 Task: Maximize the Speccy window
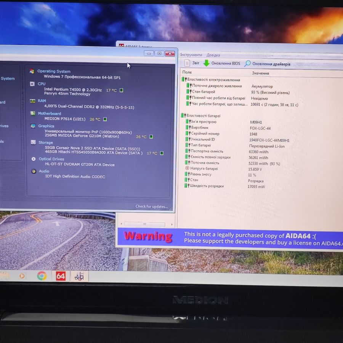pos(159,53)
